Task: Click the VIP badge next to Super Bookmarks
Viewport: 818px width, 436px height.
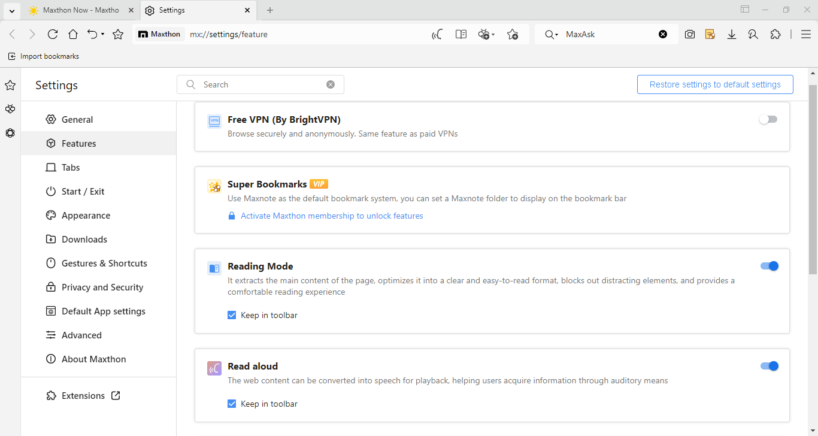Action: (x=319, y=184)
